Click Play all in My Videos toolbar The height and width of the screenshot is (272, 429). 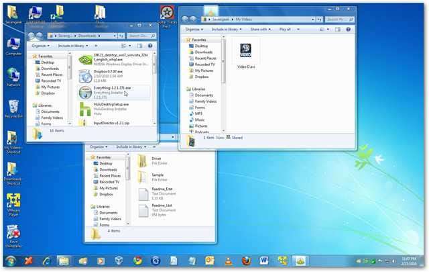[x=285, y=30]
